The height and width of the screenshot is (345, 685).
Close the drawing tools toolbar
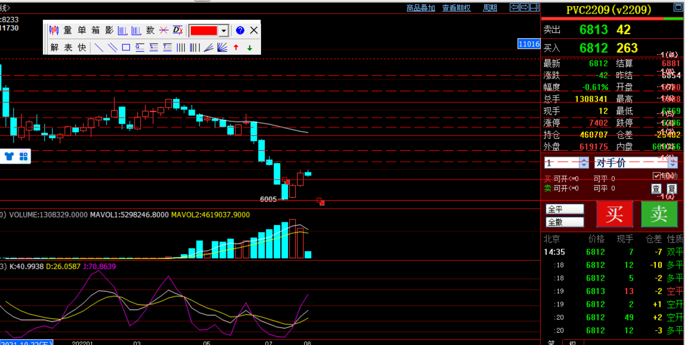(254, 30)
